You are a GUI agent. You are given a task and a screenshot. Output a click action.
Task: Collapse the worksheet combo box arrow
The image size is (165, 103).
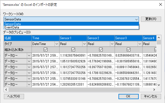pos(136,19)
